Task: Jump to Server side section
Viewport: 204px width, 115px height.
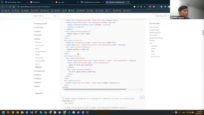Action: pyautogui.click(x=153, y=35)
